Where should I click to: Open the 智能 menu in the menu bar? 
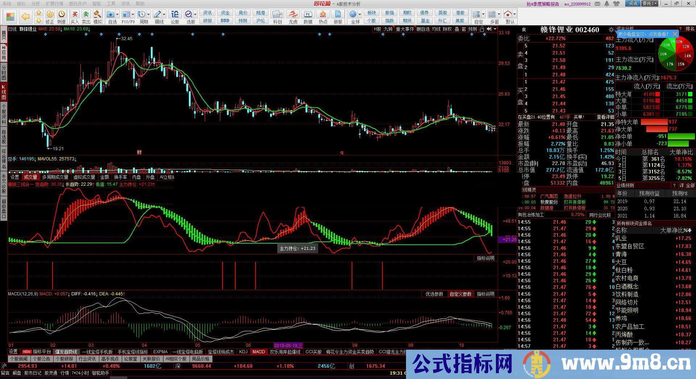[x=96, y=4]
